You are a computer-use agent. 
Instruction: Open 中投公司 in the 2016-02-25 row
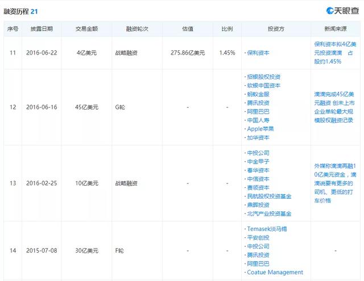pos(258,153)
